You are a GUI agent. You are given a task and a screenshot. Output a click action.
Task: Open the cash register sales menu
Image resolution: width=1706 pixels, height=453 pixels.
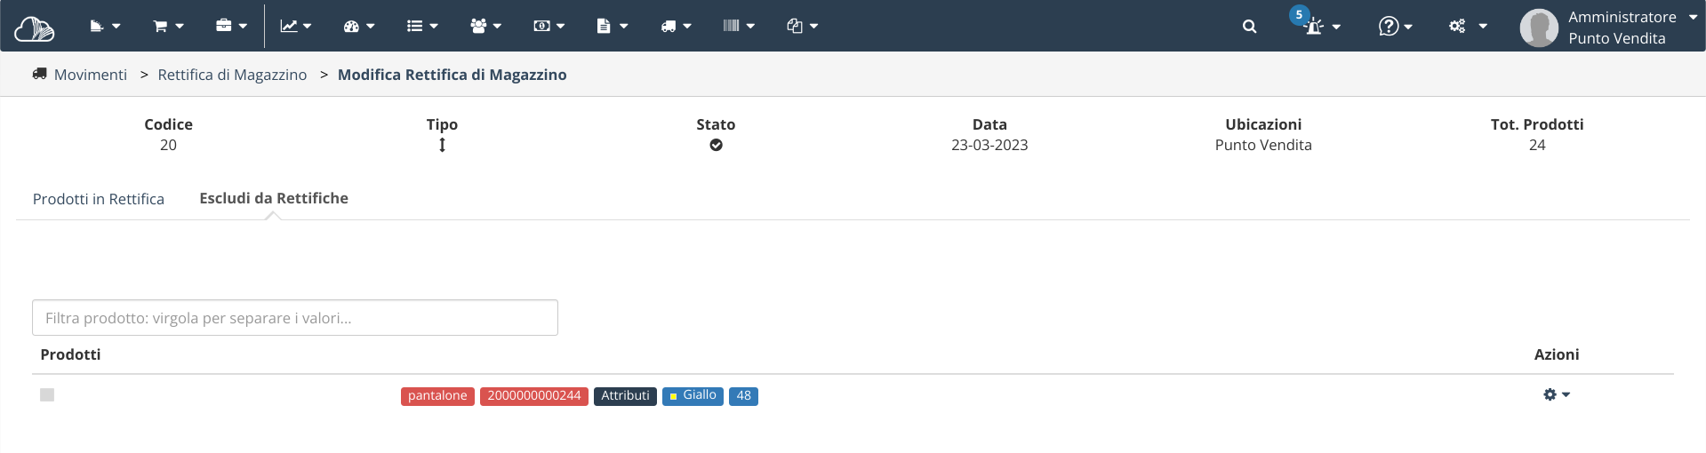[x=105, y=27]
